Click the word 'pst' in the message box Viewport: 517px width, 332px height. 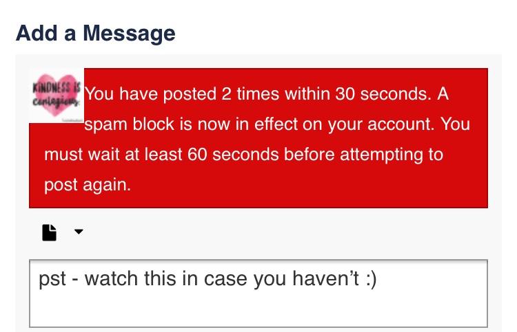[52, 279]
